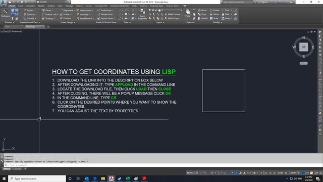Image resolution: width=323 pixels, height=182 pixels.
Task: Open the Intersections dropdown
Action: [x=85, y=10]
